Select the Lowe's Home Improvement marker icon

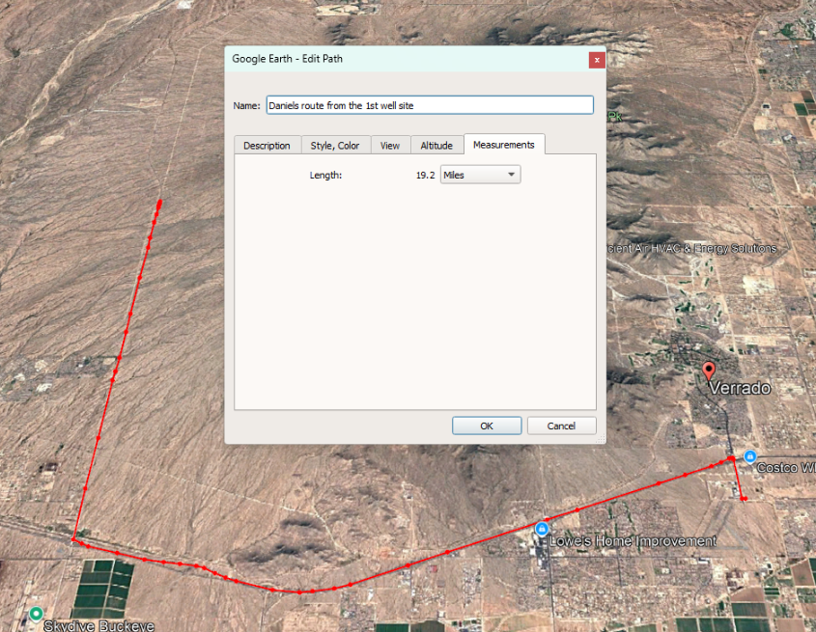tap(543, 529)
